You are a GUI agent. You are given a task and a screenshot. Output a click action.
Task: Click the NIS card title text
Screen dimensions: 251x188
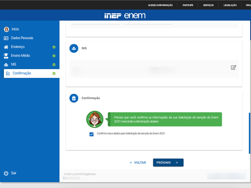(x=84, y=48)
